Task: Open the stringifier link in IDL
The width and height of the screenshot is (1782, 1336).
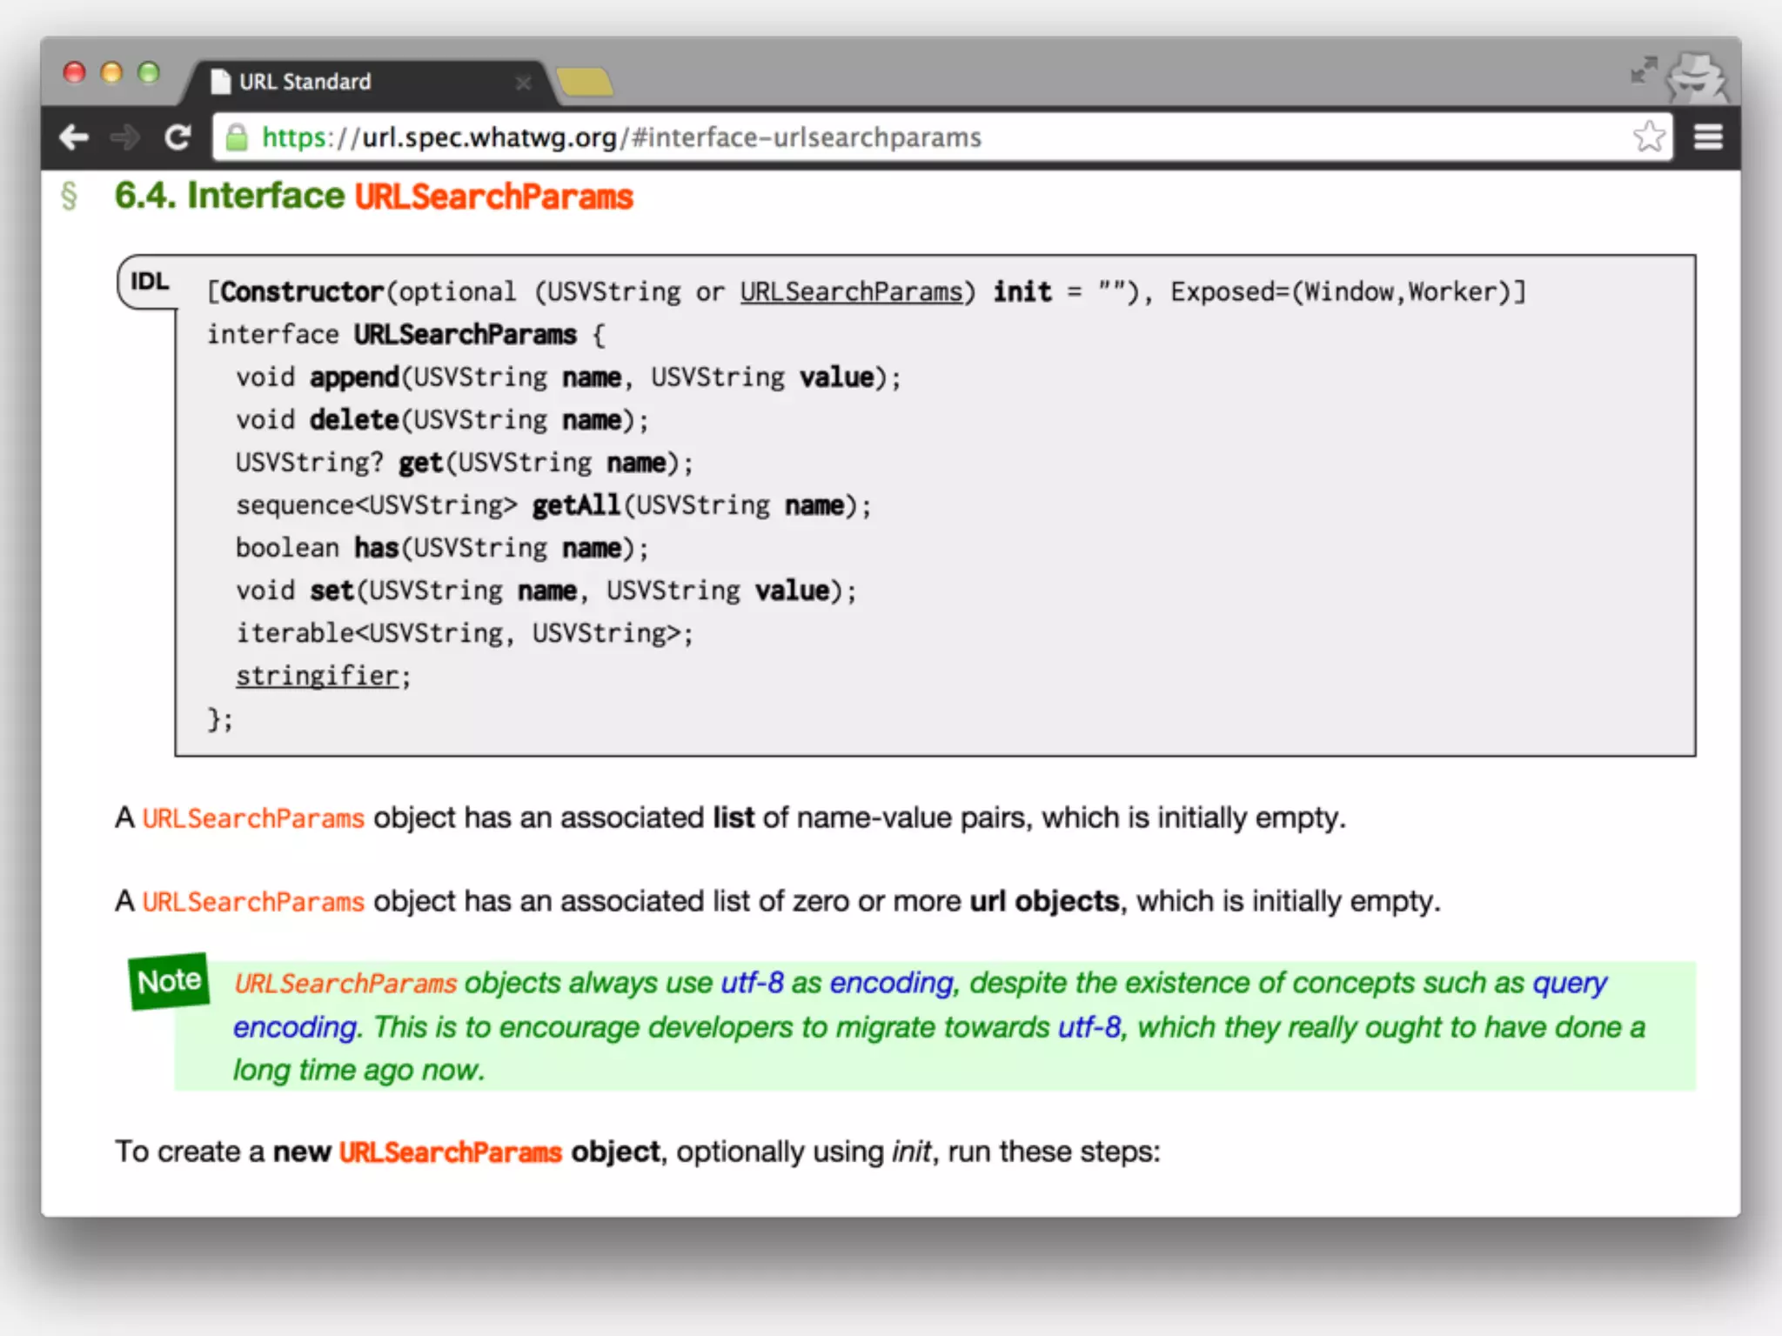Action: [317, 676]
